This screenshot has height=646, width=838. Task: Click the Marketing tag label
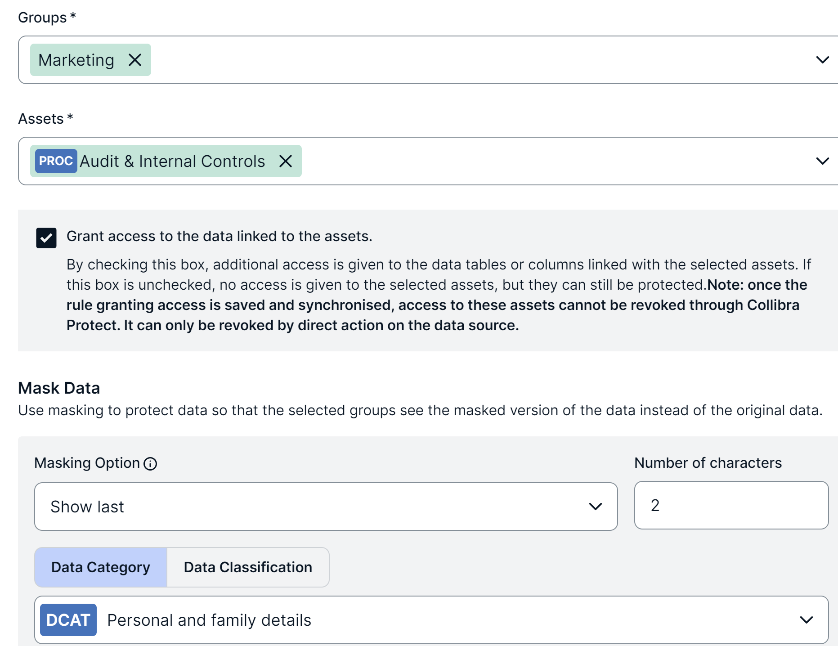tap(76, 60)
